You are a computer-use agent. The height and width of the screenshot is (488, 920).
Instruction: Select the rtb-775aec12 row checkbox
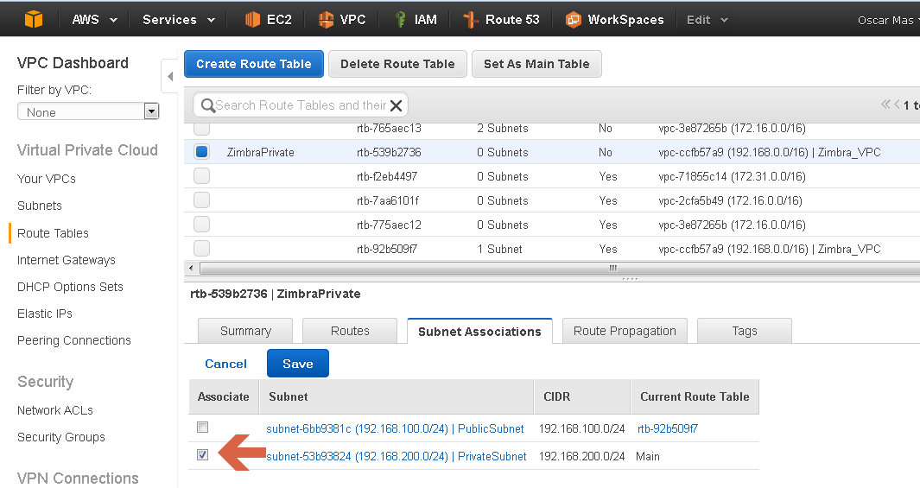202,224
